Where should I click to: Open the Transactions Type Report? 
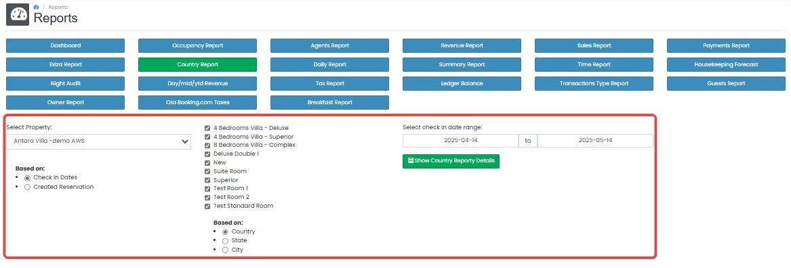click(594, 83)
